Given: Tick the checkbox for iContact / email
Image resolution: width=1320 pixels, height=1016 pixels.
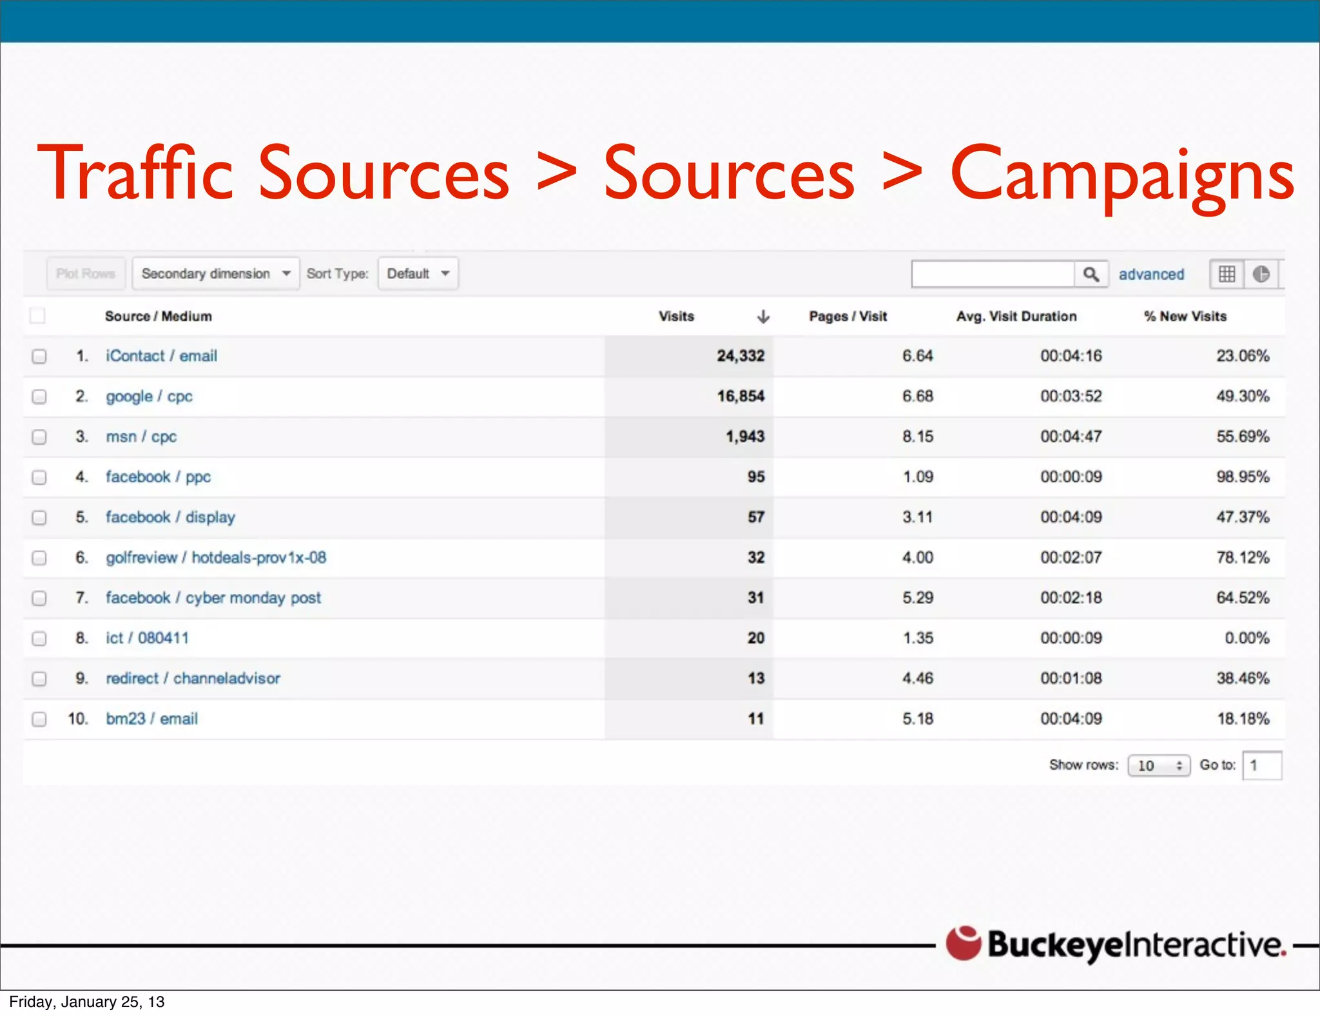Looking at the screenshot, I should (x=39, y=356).
